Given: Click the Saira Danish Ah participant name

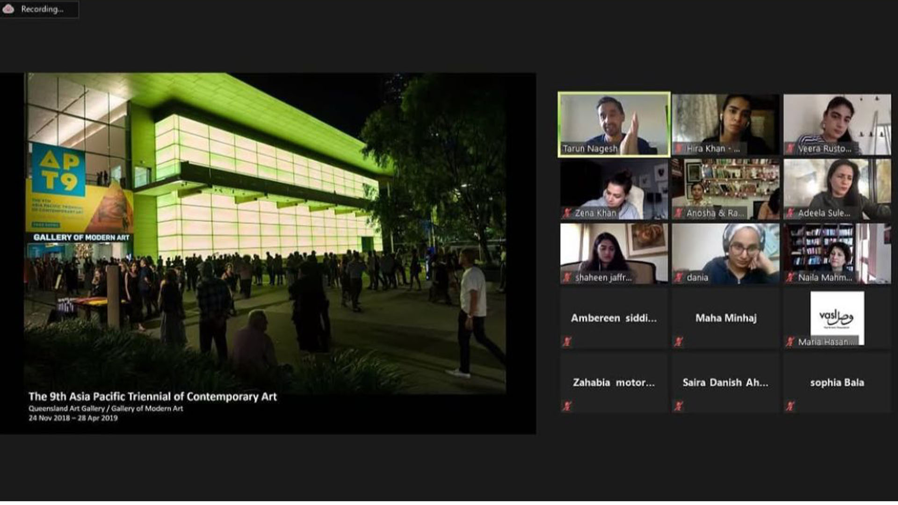Looking at the screenshot, I should pos(725,382).
